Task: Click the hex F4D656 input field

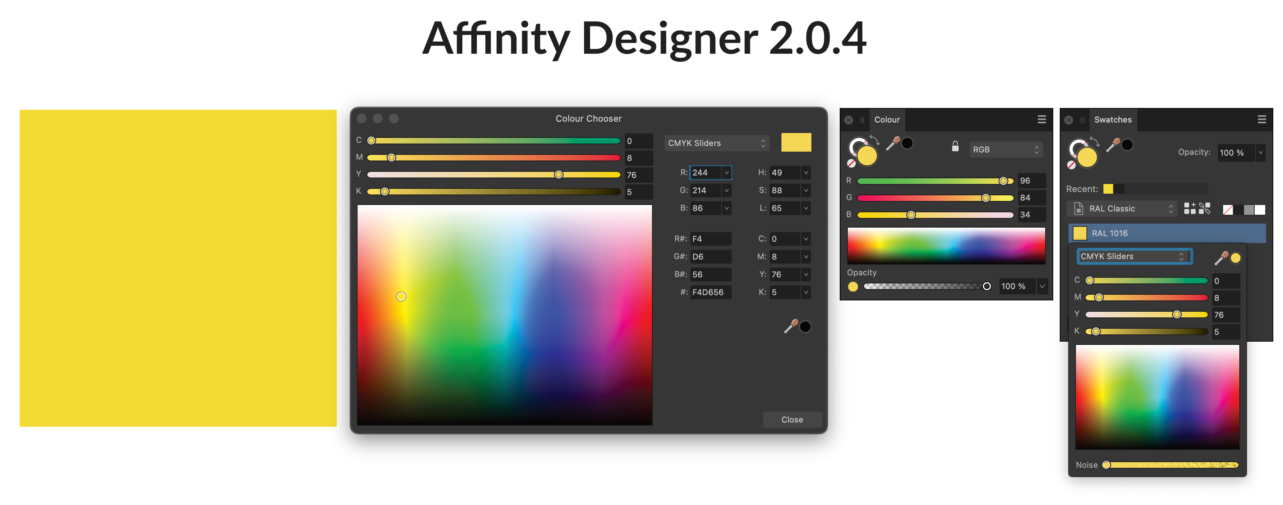Action: pyautogui.click(x=711, y=292)
